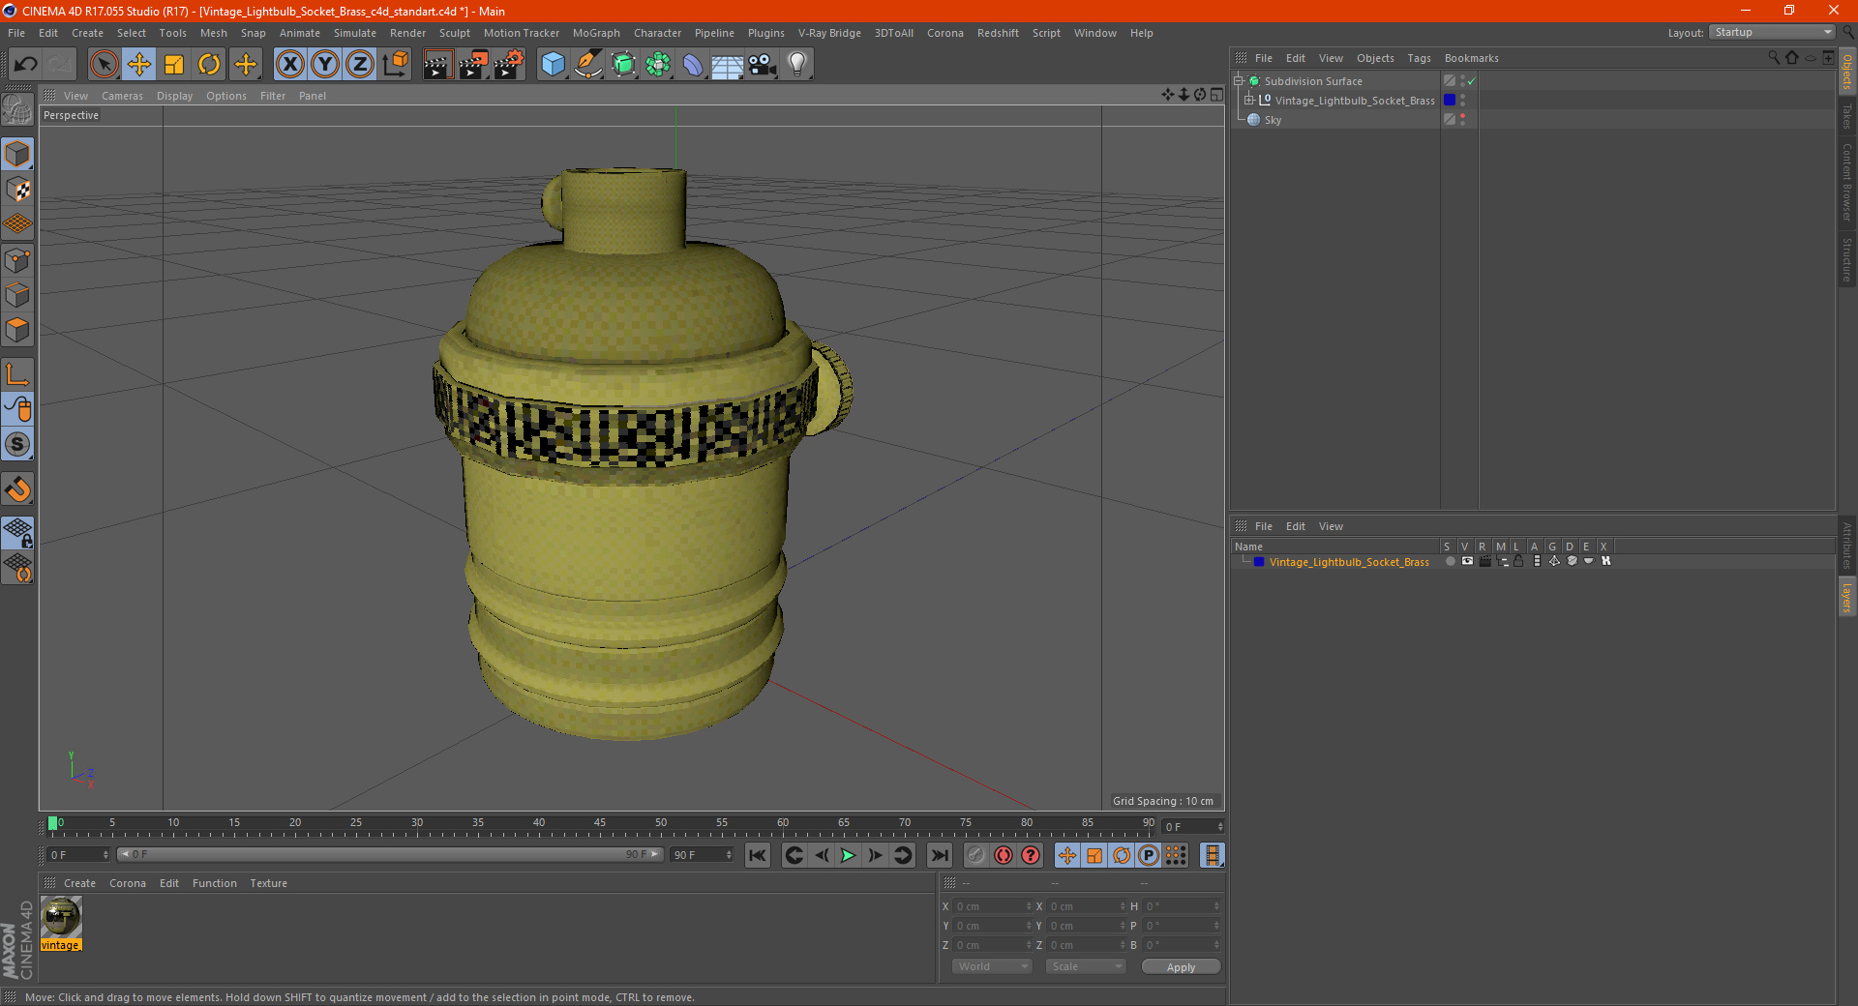
Task: Open the Bend deformer icon
Action: point(693,65)
